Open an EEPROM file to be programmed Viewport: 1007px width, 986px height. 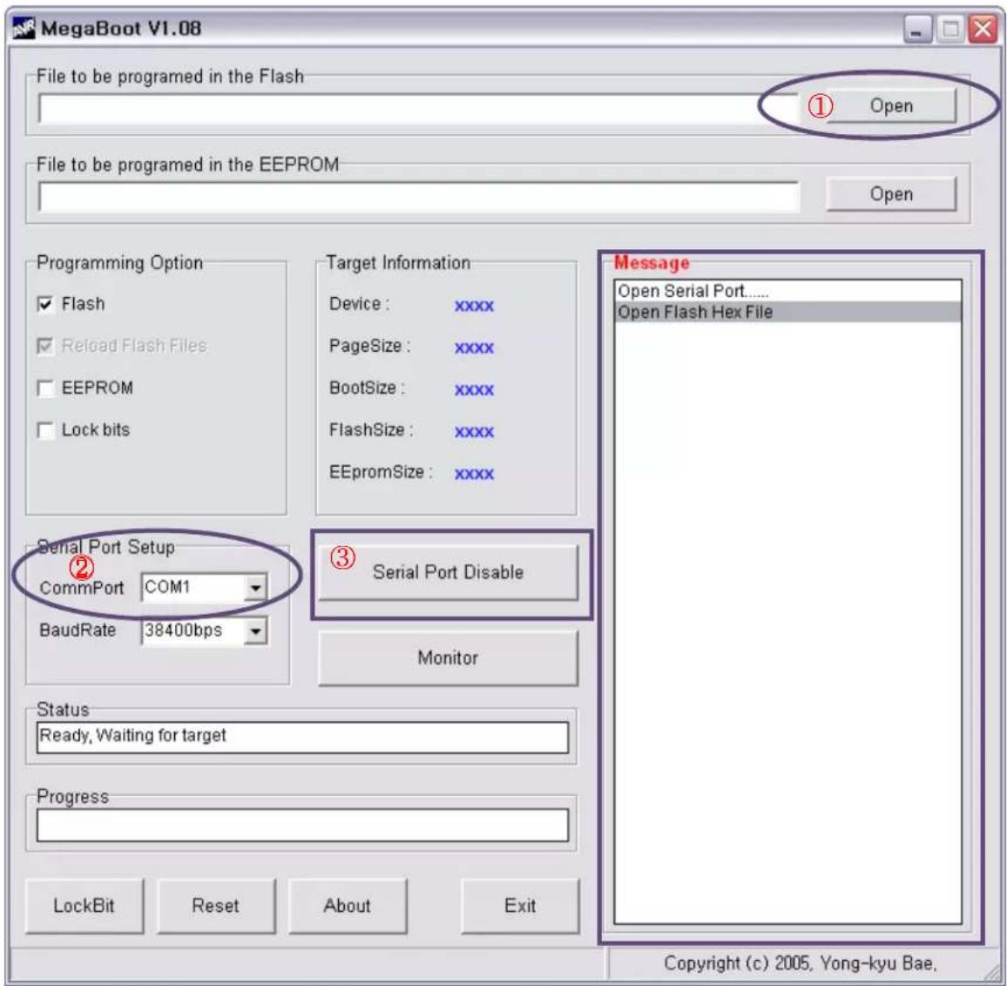click(890, 194)
